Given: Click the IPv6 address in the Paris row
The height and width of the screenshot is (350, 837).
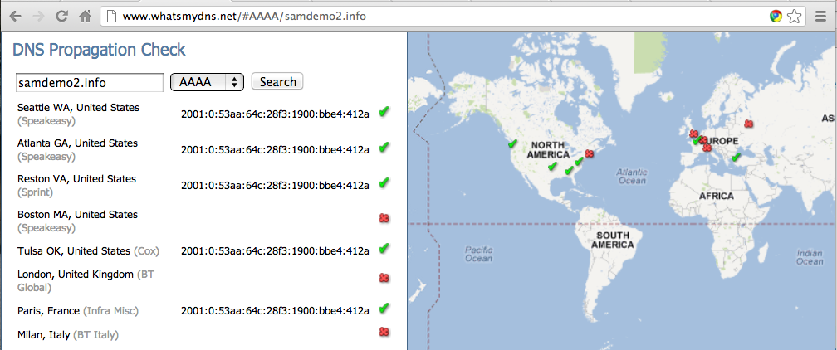Looking at the screenshot, I should click(275, 310).
